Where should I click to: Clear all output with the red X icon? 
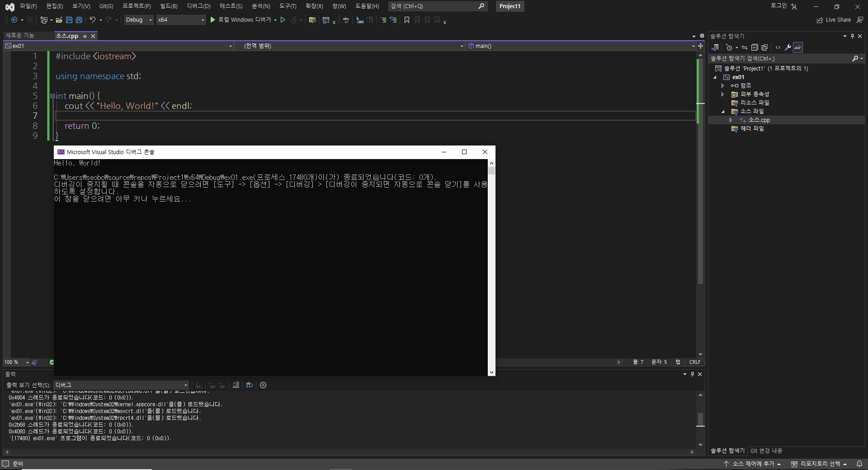click(x=236, y=385)
